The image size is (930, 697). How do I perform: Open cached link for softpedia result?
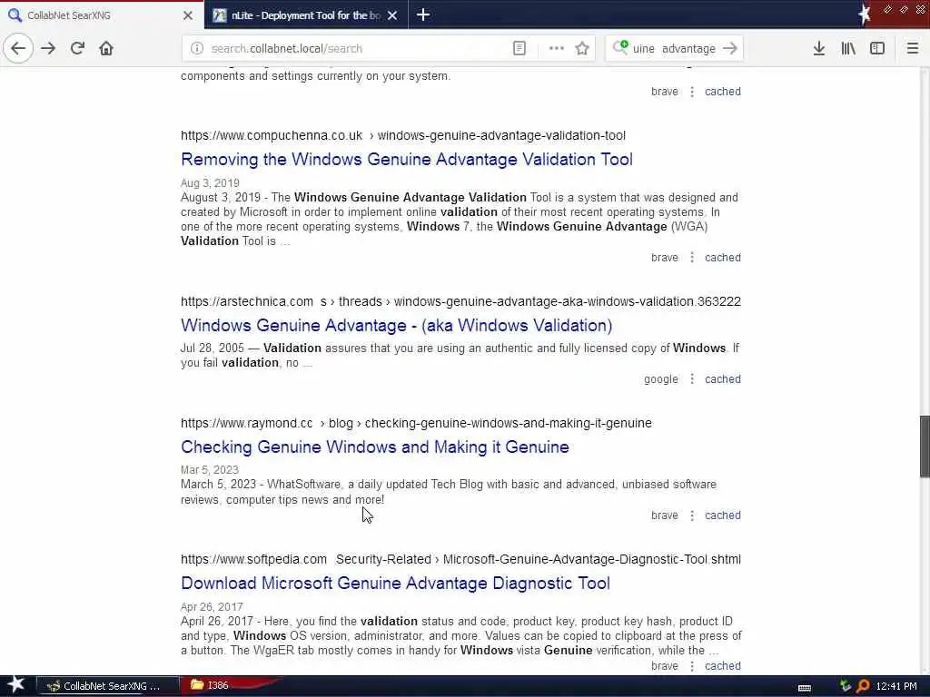722,665
